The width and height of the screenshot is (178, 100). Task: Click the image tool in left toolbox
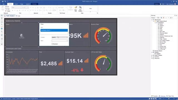2,35
